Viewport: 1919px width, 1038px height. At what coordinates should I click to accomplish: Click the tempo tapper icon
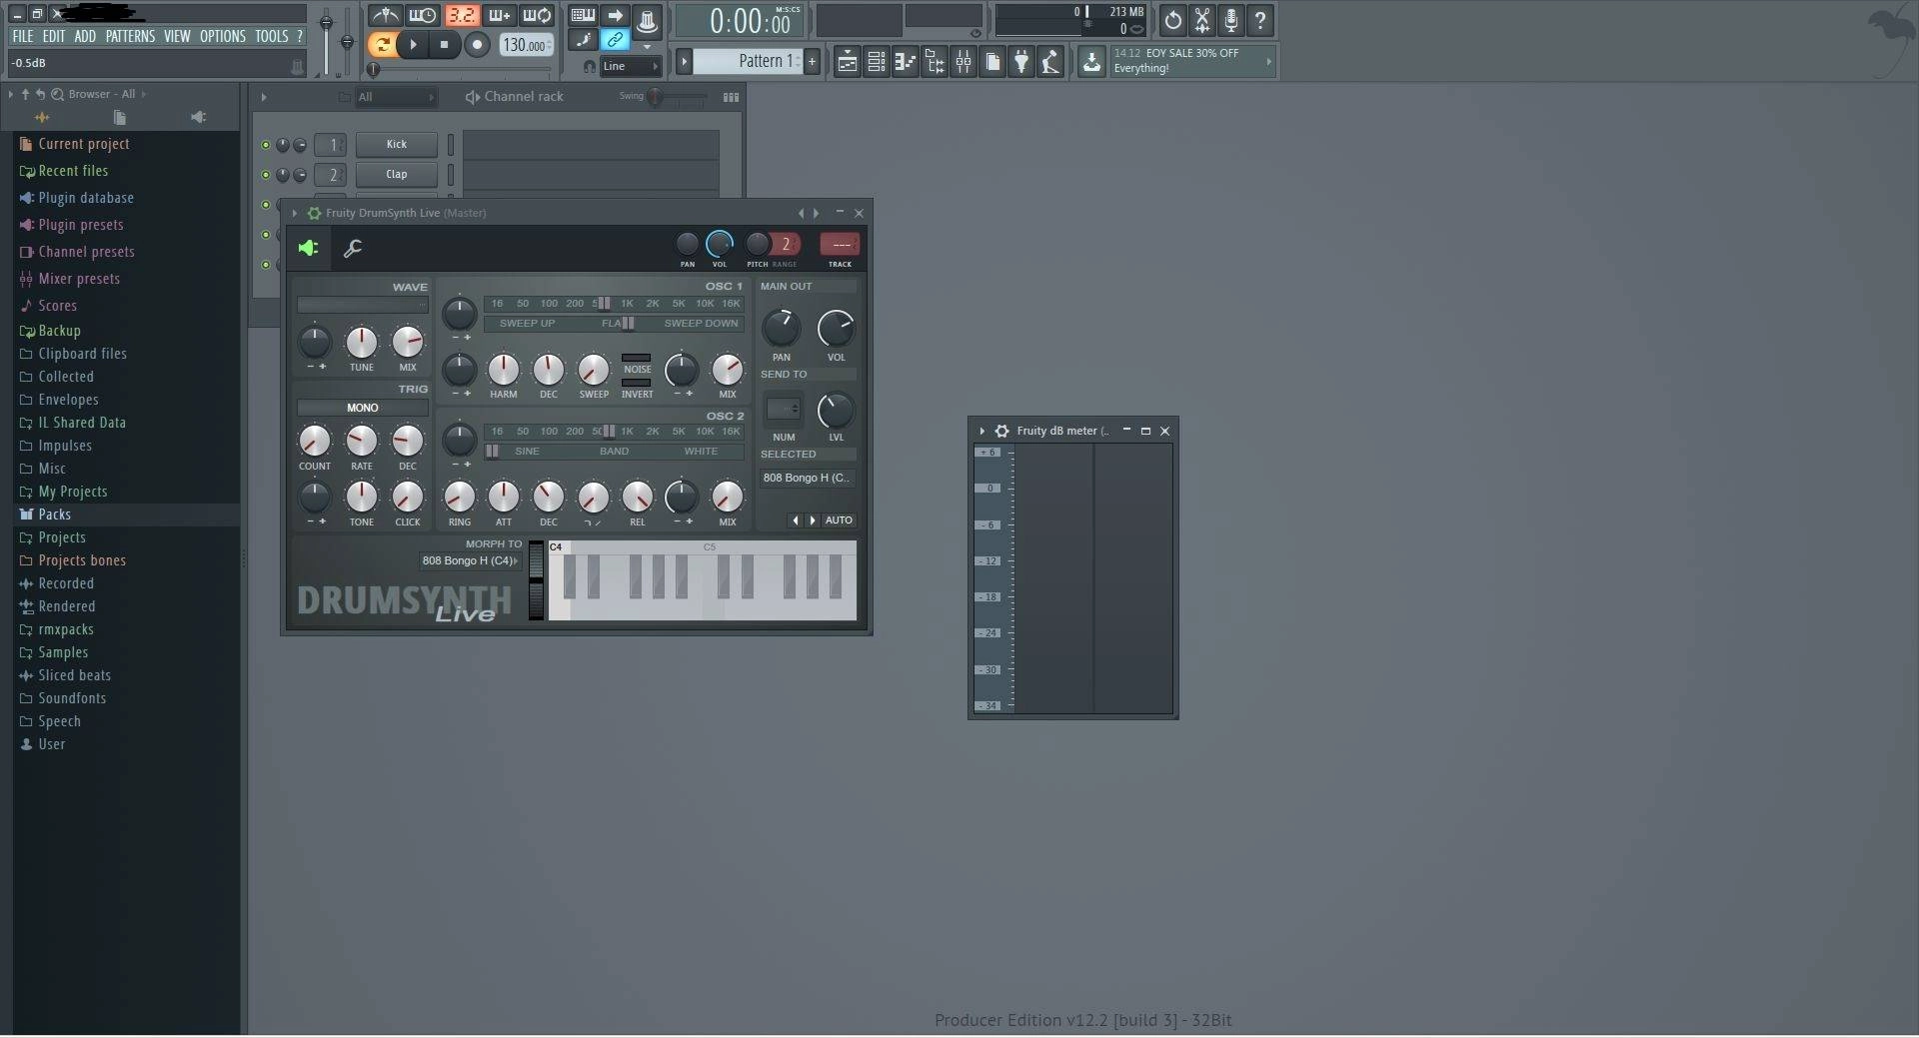1050,62
